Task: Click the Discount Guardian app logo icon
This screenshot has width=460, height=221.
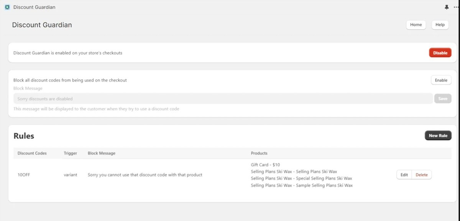Action: [7, 7]
